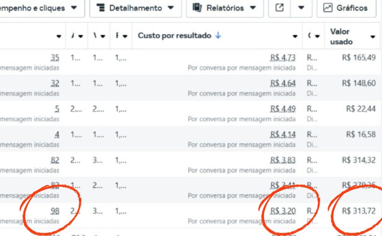The image size is (382, 236).
Task: Click the Gráficos chart icon
Action: pyautogui.click(x=328, y=8)
